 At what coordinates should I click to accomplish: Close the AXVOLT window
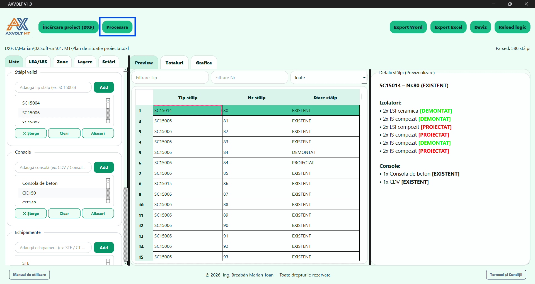(x=526, y=4)
